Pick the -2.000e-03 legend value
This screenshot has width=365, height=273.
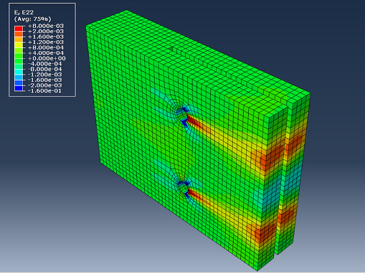(45, 85)
